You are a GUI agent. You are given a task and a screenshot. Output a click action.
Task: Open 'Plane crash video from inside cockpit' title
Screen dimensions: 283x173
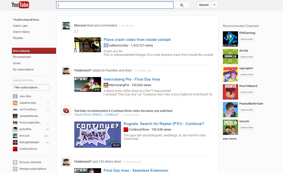(x=137, y=40)
